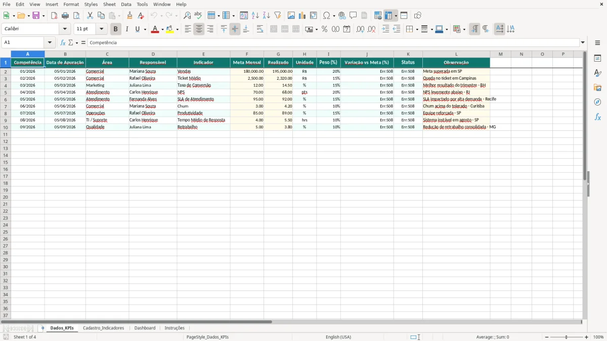Click the Copy icon
607x341 pixels.
pos(101,16)
